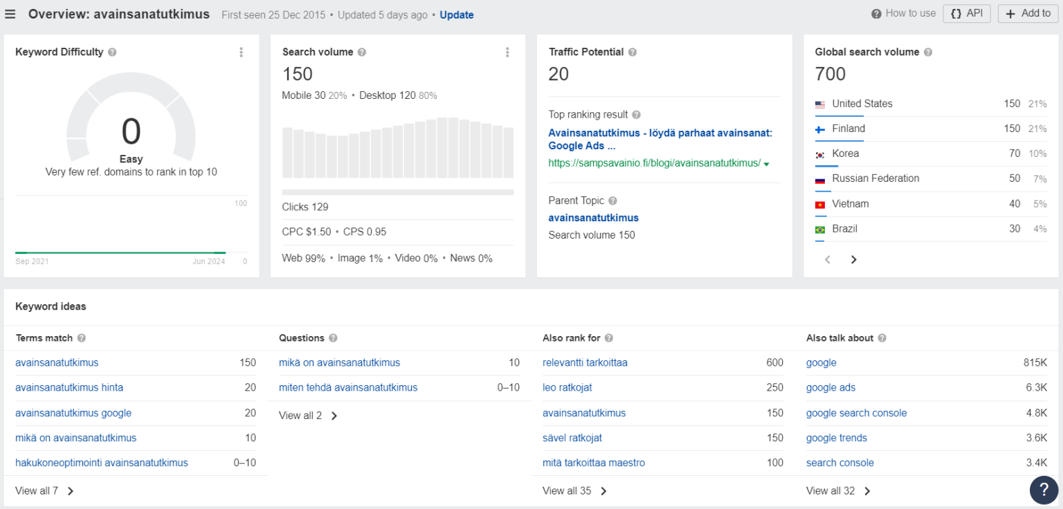The height and width of the screenshot is (509, 1063).
Task: Expand the top ranking URL dropdown arrow
Action: (x=767, y=164)
